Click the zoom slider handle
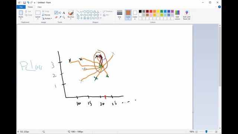 [206, 131]
